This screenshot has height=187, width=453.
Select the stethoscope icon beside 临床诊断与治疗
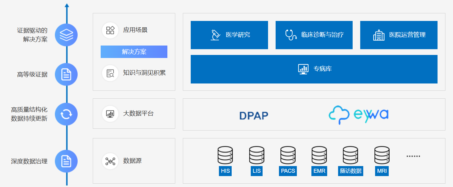(x=291, y=35)
